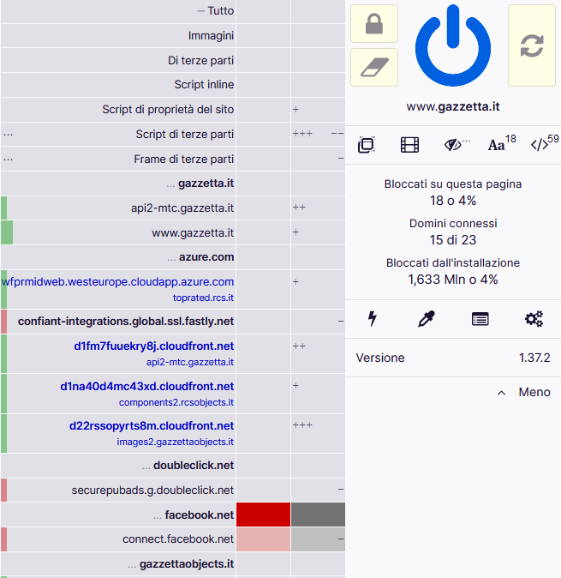Toggle the popup blocking icon
Screen dimensions: 561x578
pos(367,144)
